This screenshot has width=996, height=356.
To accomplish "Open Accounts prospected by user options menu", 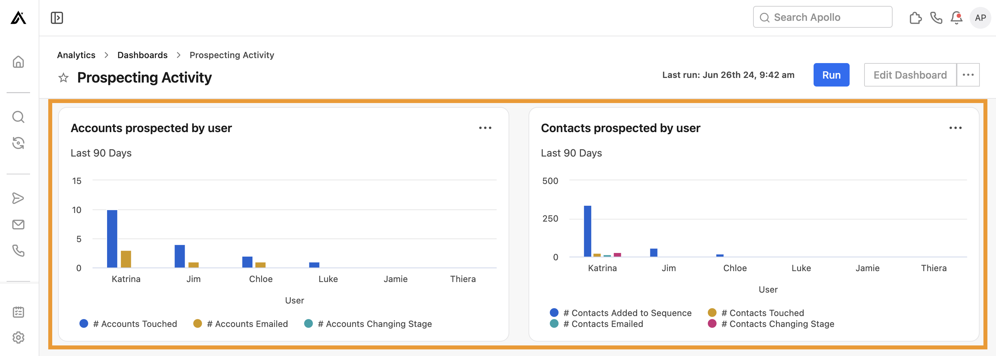I will [485, 128].
